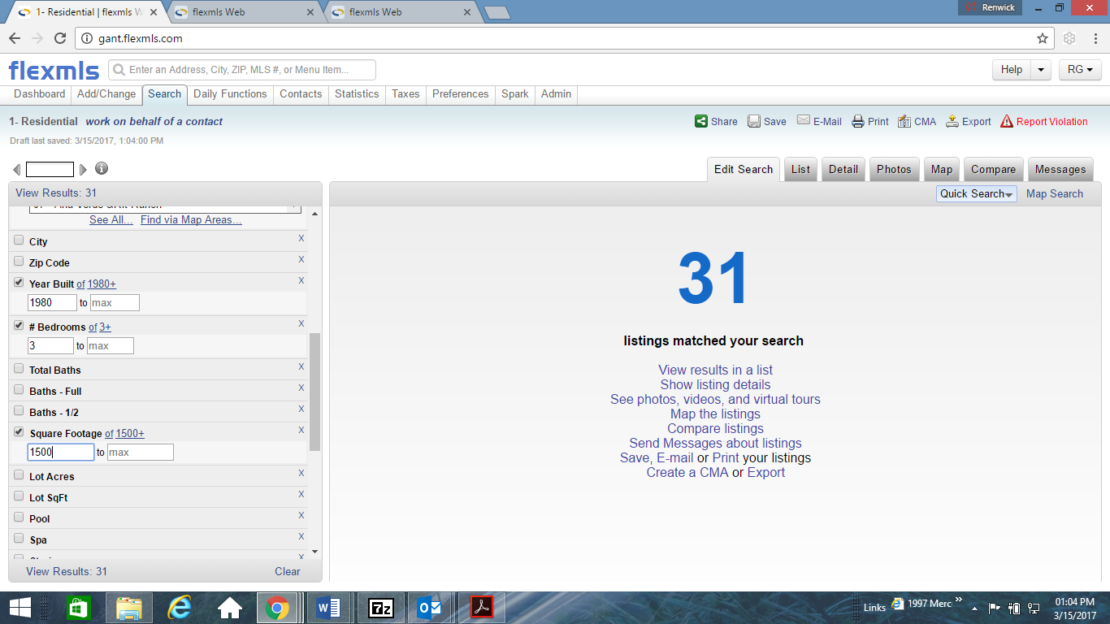
Task: Reload the page in Chrome
Action: (60, 38)
